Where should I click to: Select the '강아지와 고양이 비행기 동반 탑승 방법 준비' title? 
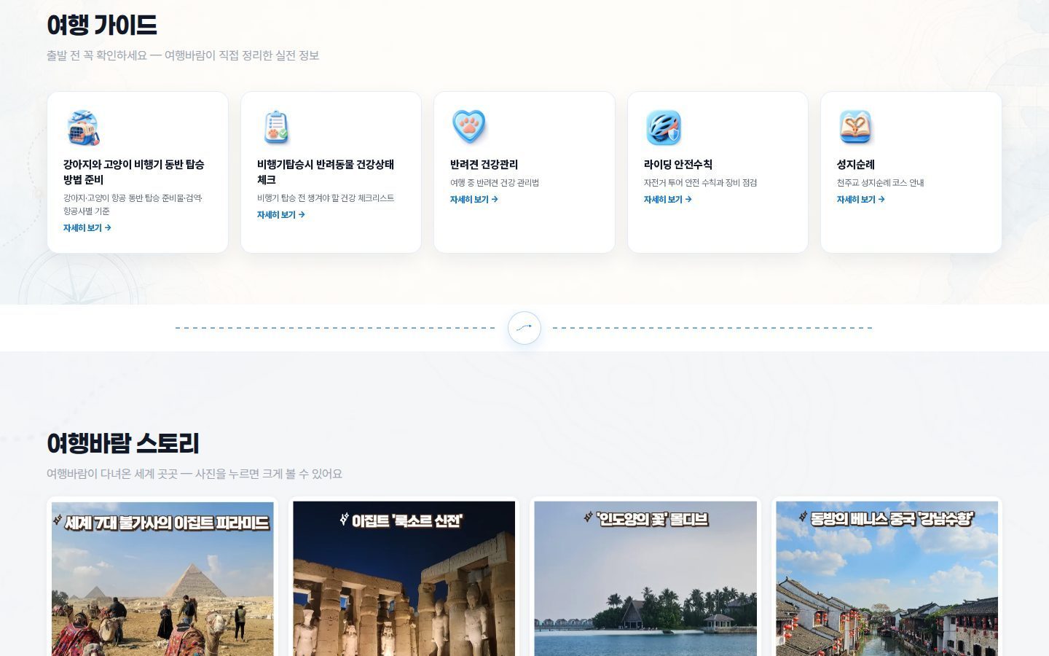click(x=134, y=172)
